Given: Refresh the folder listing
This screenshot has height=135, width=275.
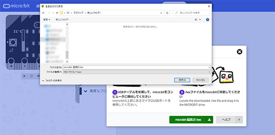Looking at the screenshot, I should (x=167, y=13).
